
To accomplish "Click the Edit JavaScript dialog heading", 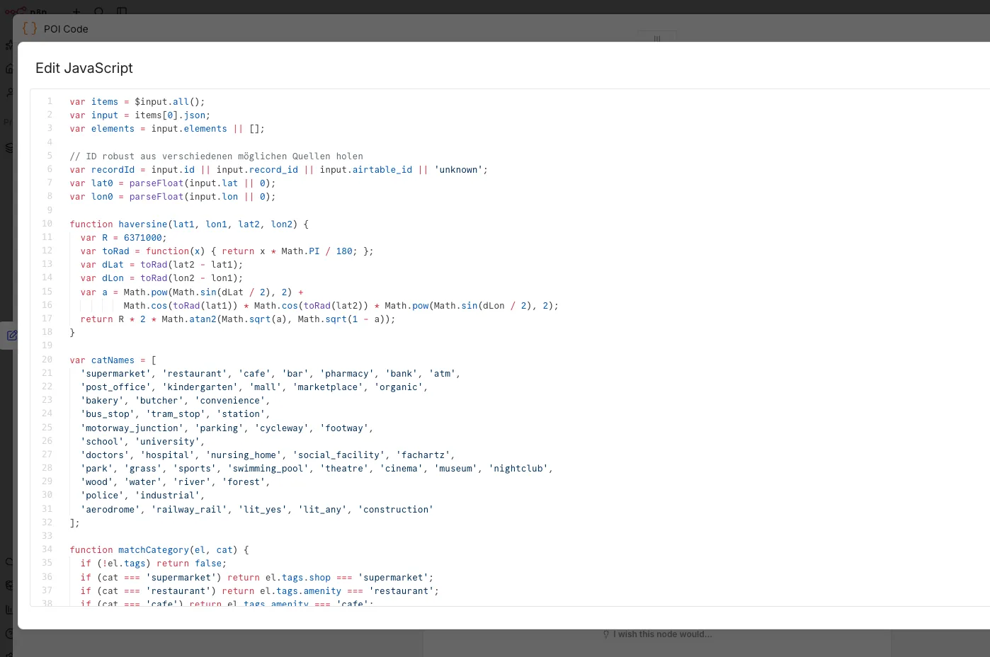I will tap(84, 68).
